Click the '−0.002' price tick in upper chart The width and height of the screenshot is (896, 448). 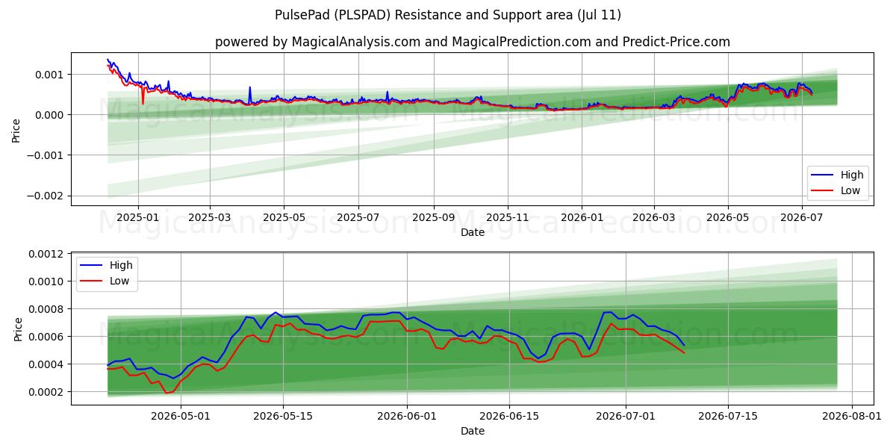tap(47, 196)
